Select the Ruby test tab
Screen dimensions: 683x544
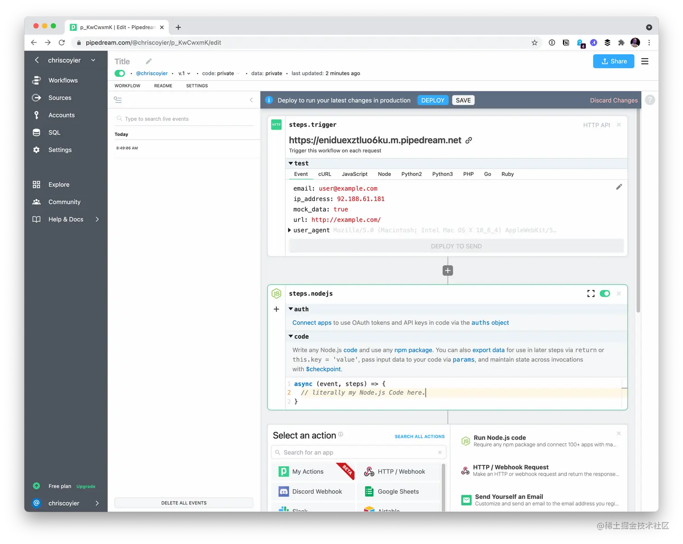click(x=508, y=174)
